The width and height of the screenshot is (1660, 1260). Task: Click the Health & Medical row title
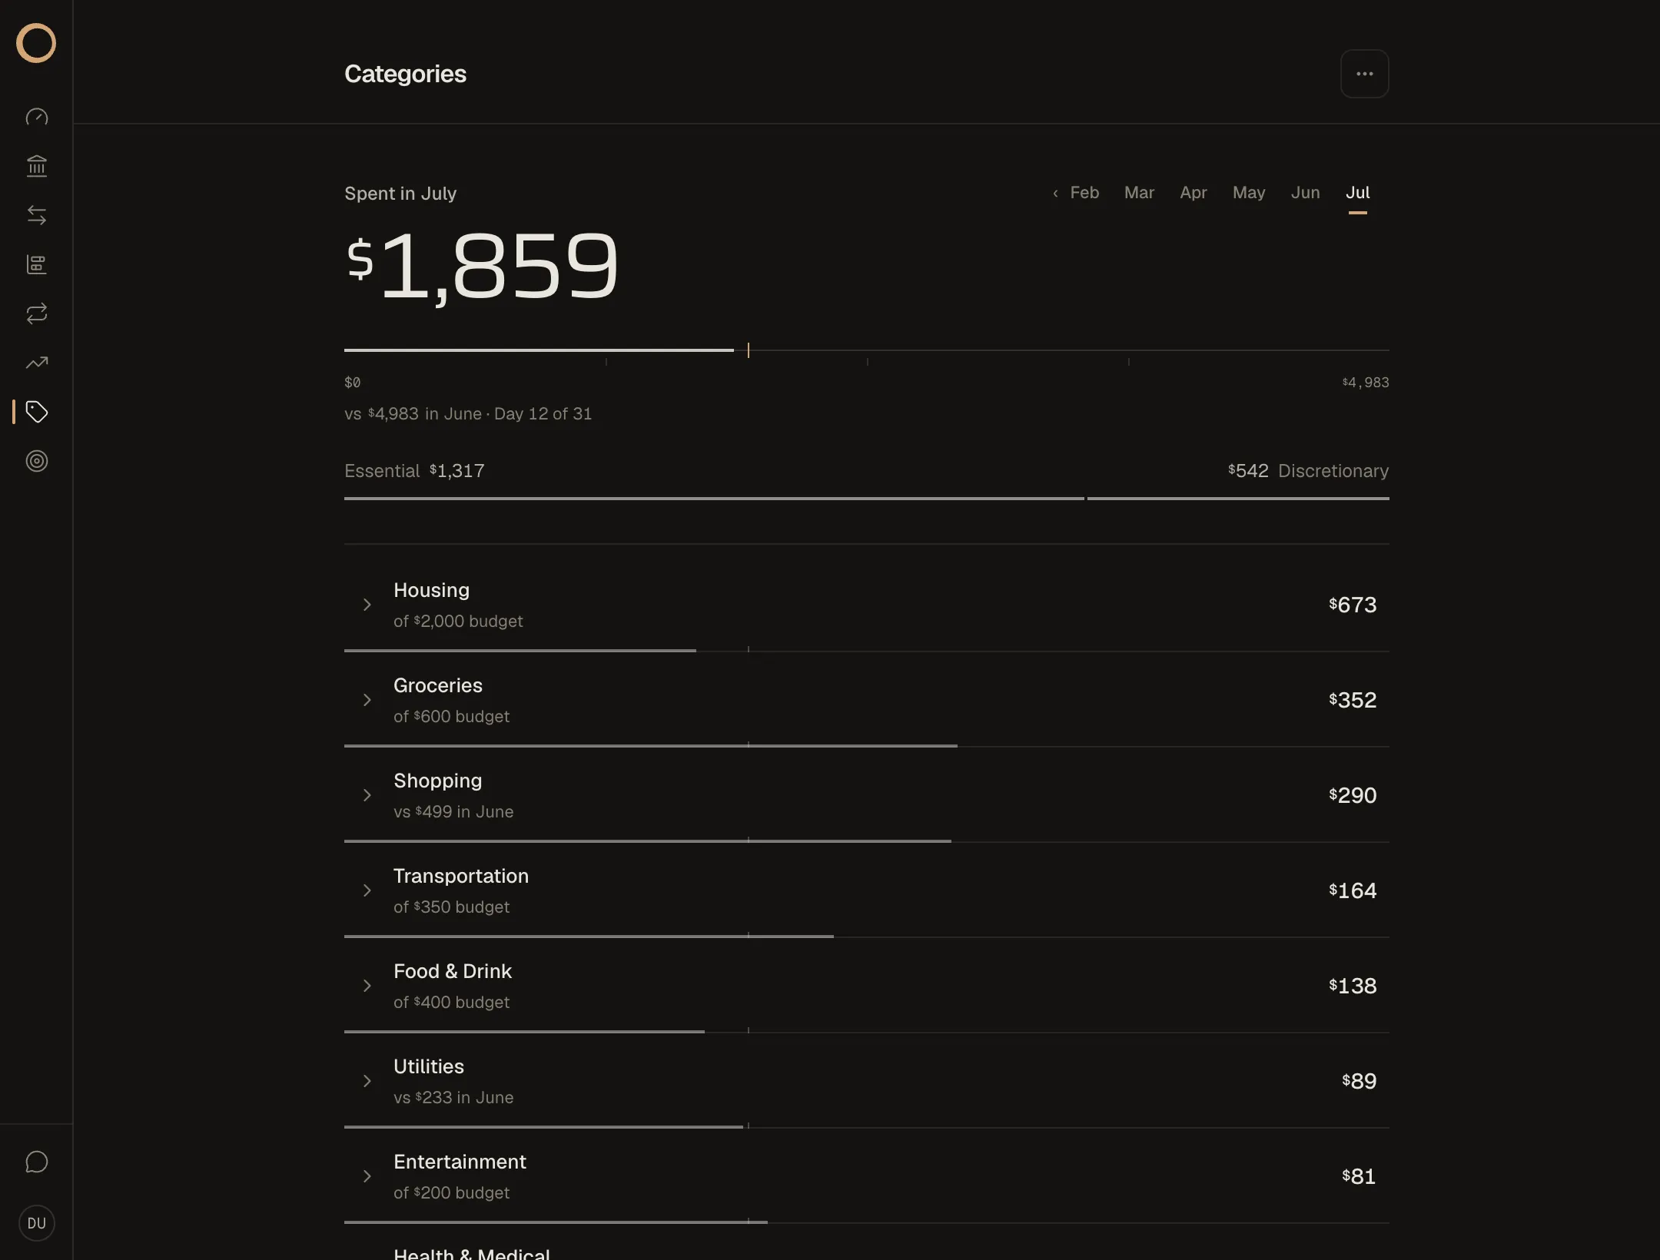(472, 1253)
